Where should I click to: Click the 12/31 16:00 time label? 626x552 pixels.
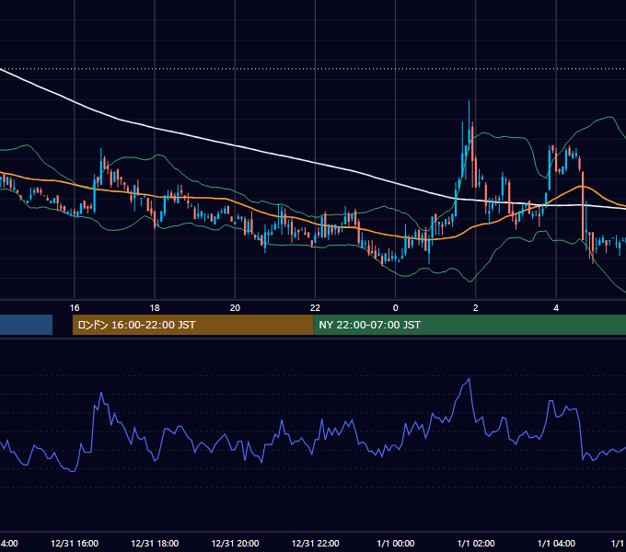tap(75, 543)
